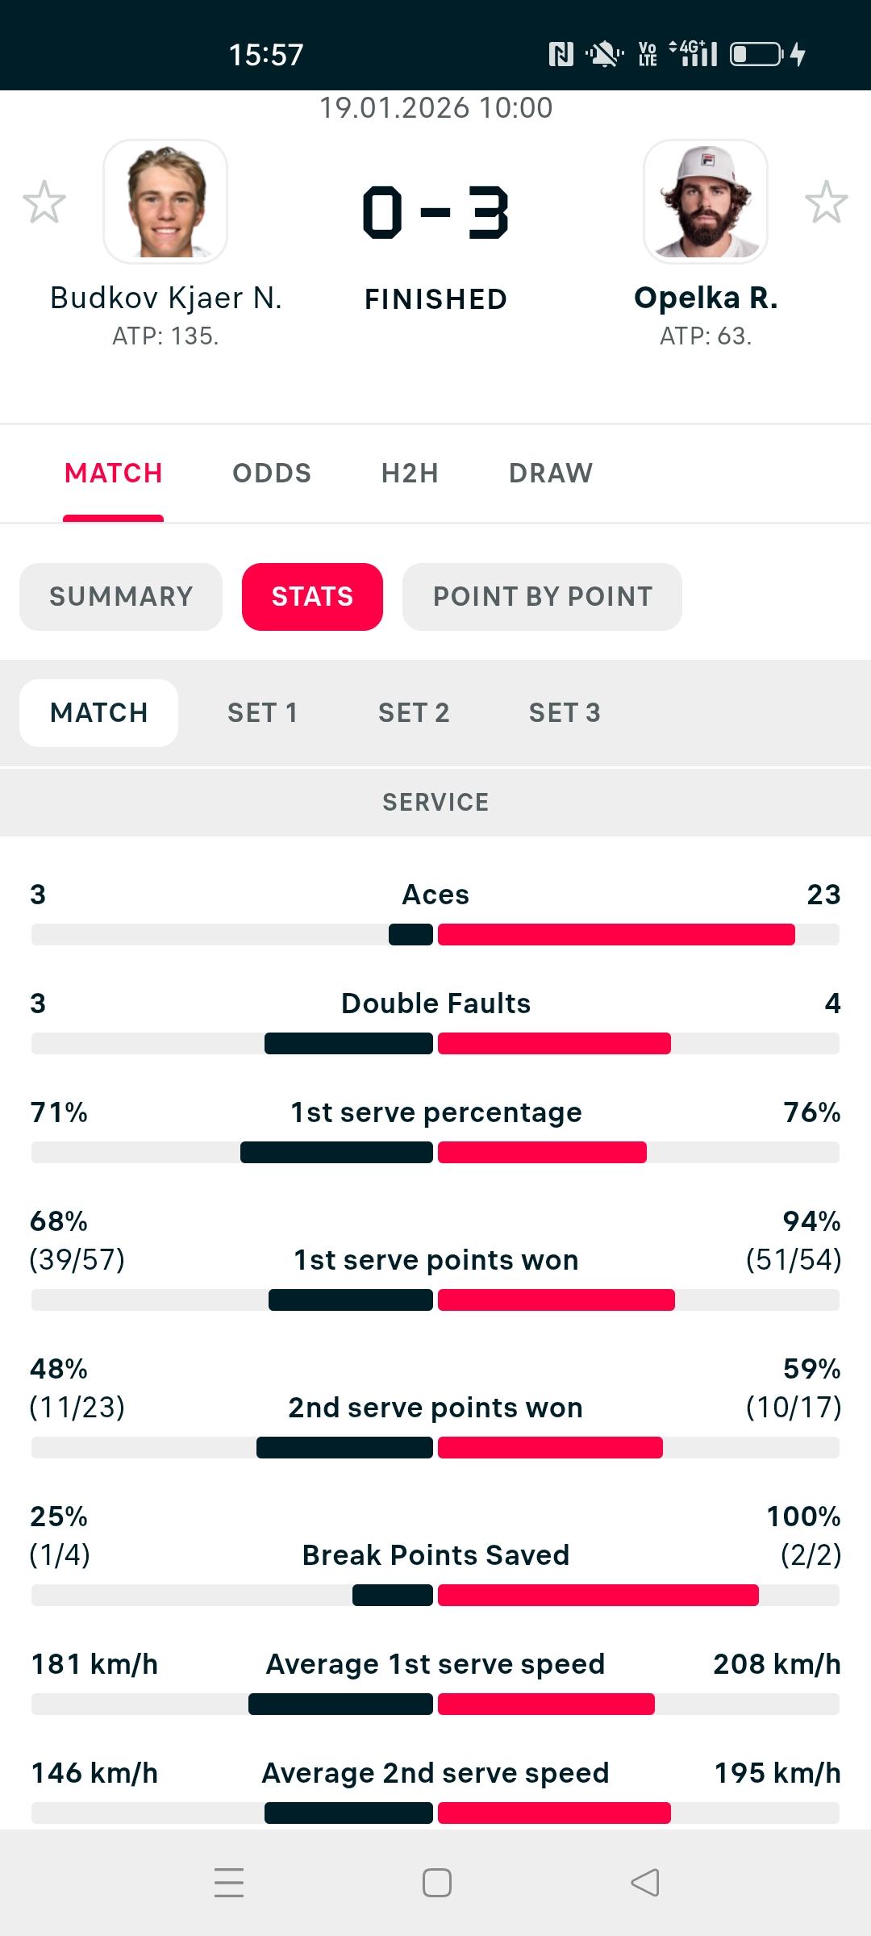The height and width of the screenshot is (1936, 871).
Task: Favorite Opelka with the star icon
Action: tap(826, 202)
